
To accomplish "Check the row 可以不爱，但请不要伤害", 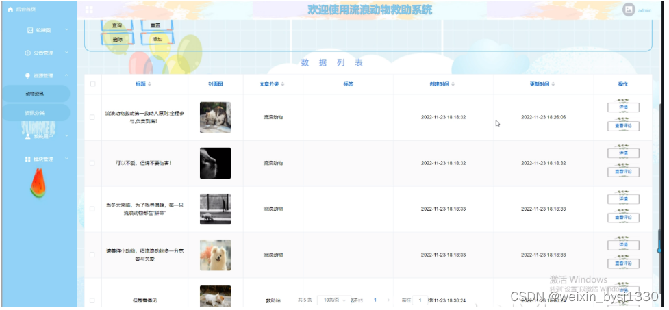I will click(x=92, y=163).
